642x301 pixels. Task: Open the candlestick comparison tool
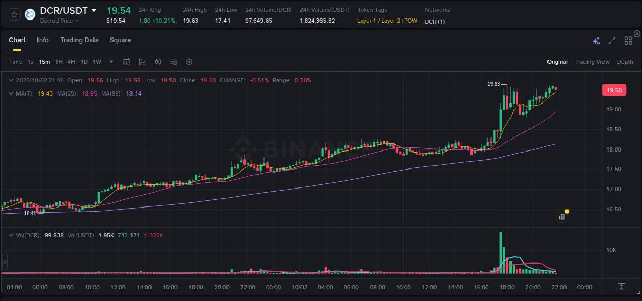tap(158, 61)
